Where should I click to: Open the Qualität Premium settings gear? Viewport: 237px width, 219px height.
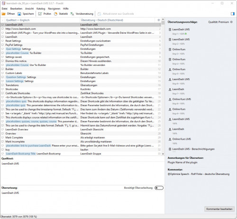click(231, 22)
